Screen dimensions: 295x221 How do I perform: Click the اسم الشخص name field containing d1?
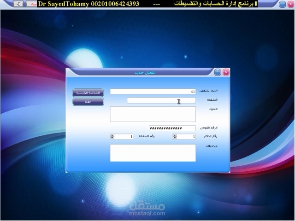tap(153, 92)
